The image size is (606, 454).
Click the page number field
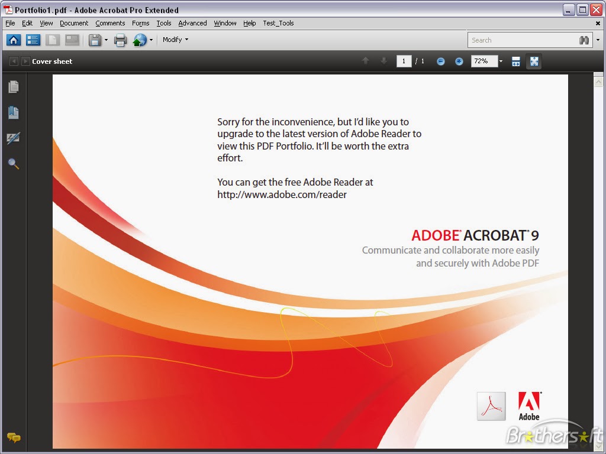point(404,61)
